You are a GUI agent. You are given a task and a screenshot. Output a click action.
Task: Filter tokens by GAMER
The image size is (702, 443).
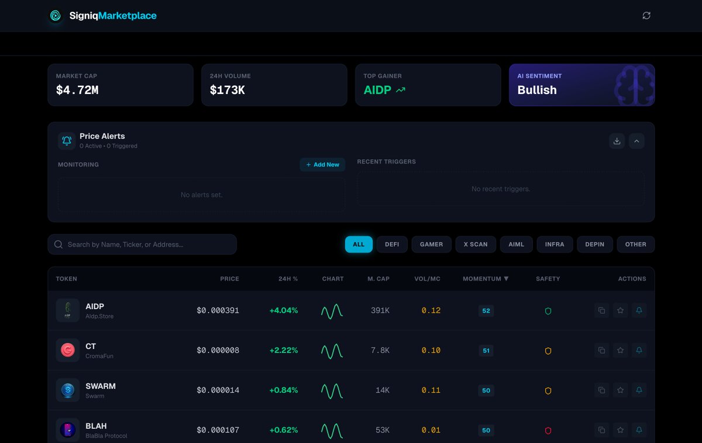tap(431, 244)
